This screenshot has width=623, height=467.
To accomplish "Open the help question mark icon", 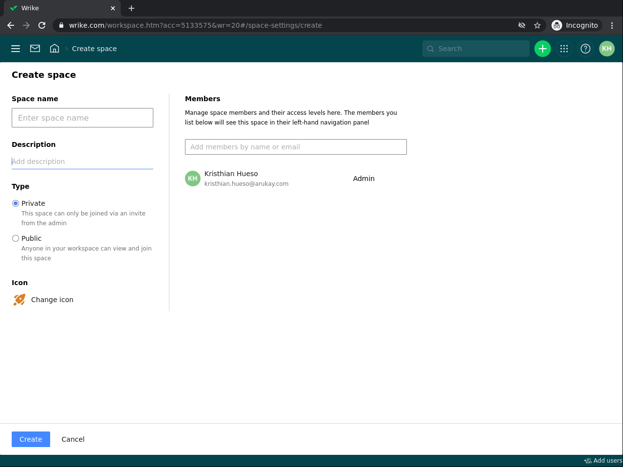I will [x=586, y=49].
